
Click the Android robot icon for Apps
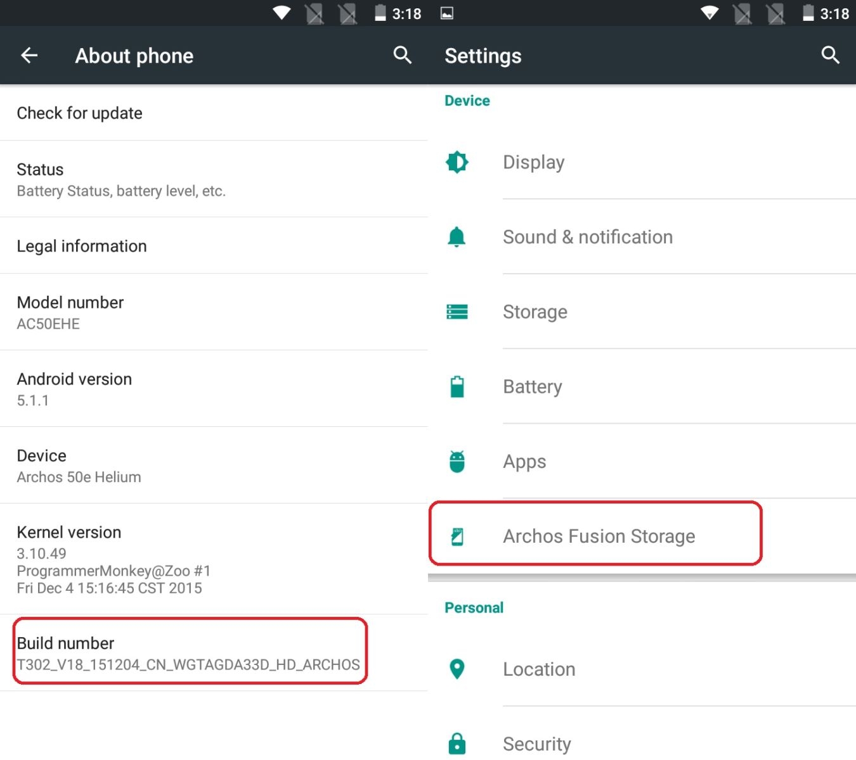pyautogui.click(x=457, y=461)
